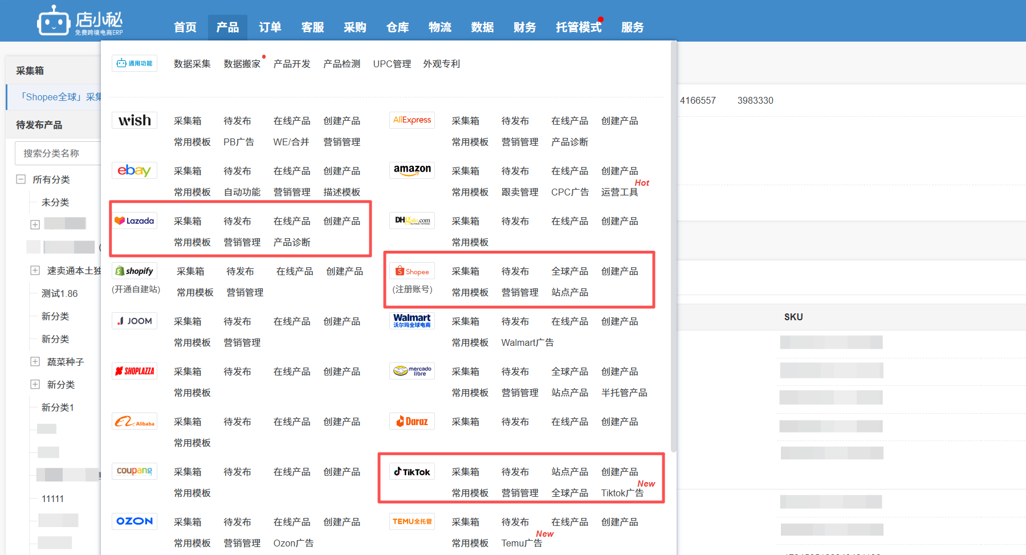Open the eBay platform logo
The height and width of the screenshot is (555, 1026).
coord(135,170)
